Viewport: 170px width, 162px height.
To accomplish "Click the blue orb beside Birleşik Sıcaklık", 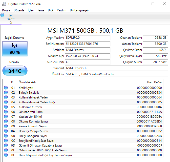I will (6, 93).
